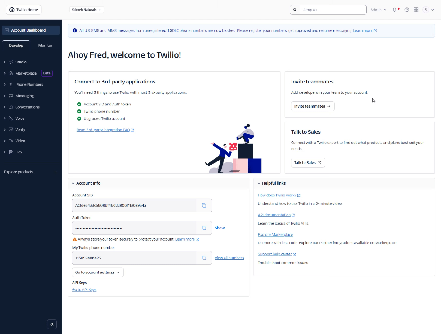This screenshot has width=441, height=334.
Task: Open Flex menu item
Action: (19, 152)
